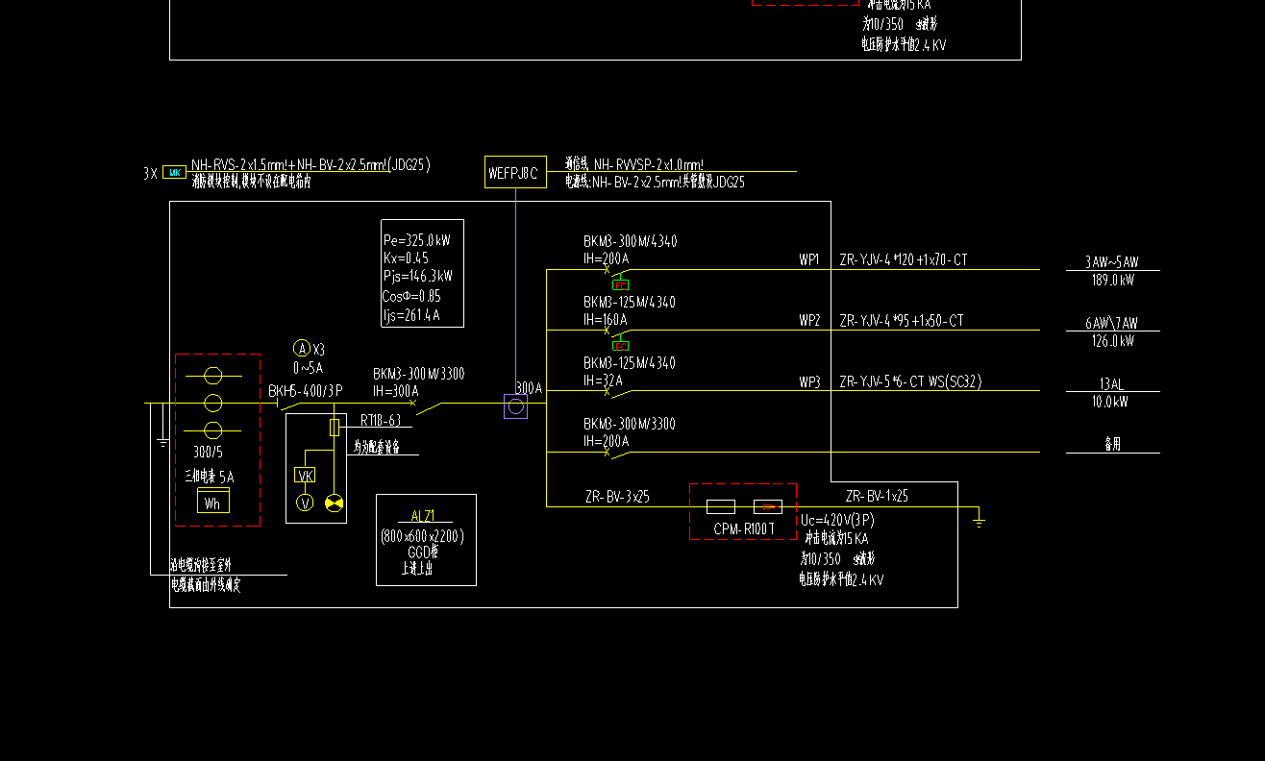Screen dimensions: 1265x761
Task: Select the middle current transformer circle in red box
Action: click(213, 403)
